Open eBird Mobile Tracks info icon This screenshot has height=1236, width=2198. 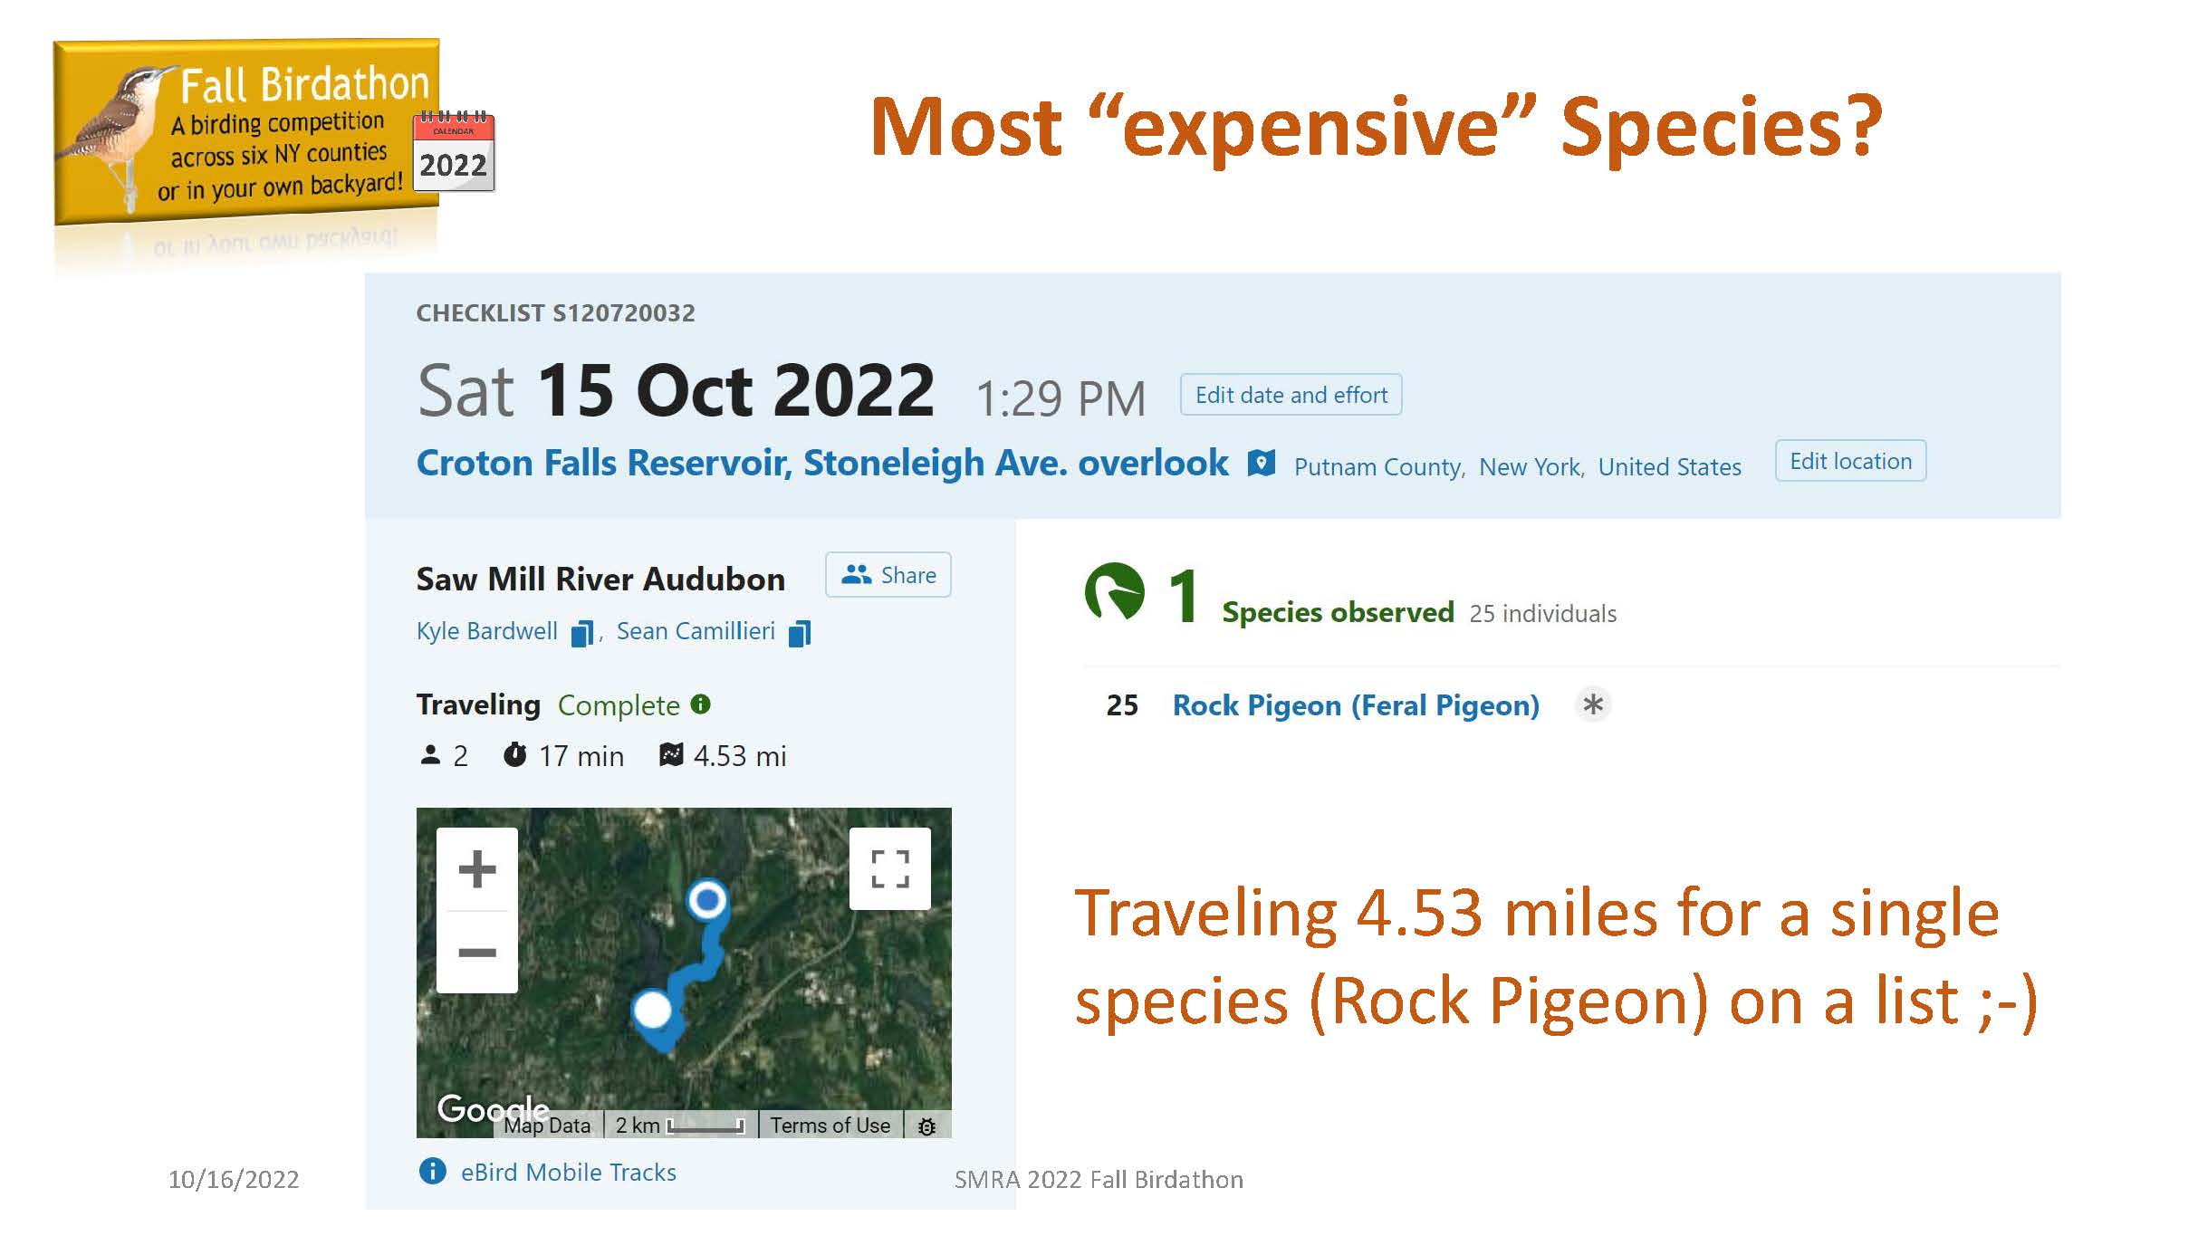pyautogui.click(x=433, y=1171)
